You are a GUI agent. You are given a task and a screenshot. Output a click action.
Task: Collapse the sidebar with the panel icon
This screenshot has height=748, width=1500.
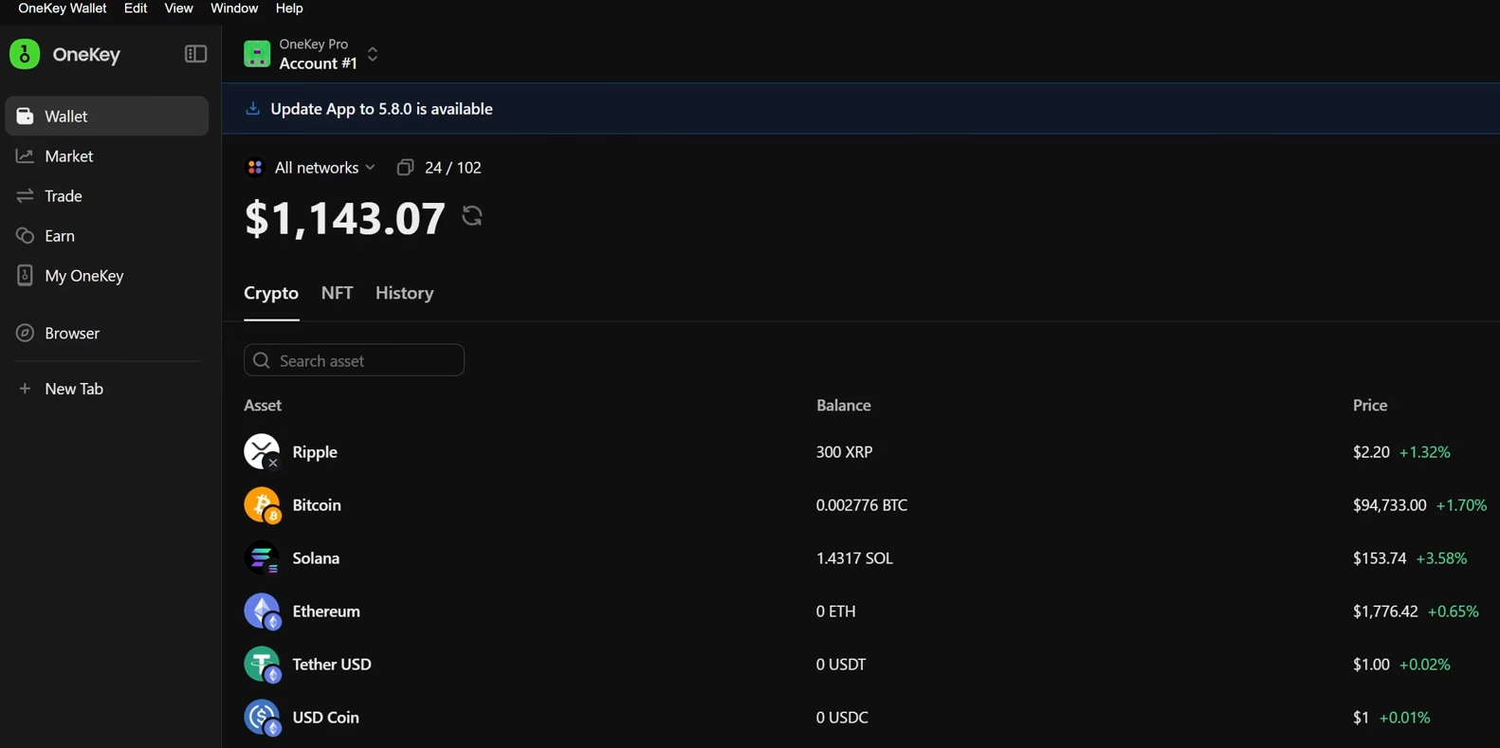(195, 54)
